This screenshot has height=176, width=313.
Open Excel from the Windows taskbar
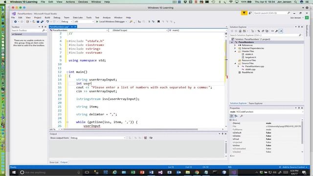coord(133,172)
